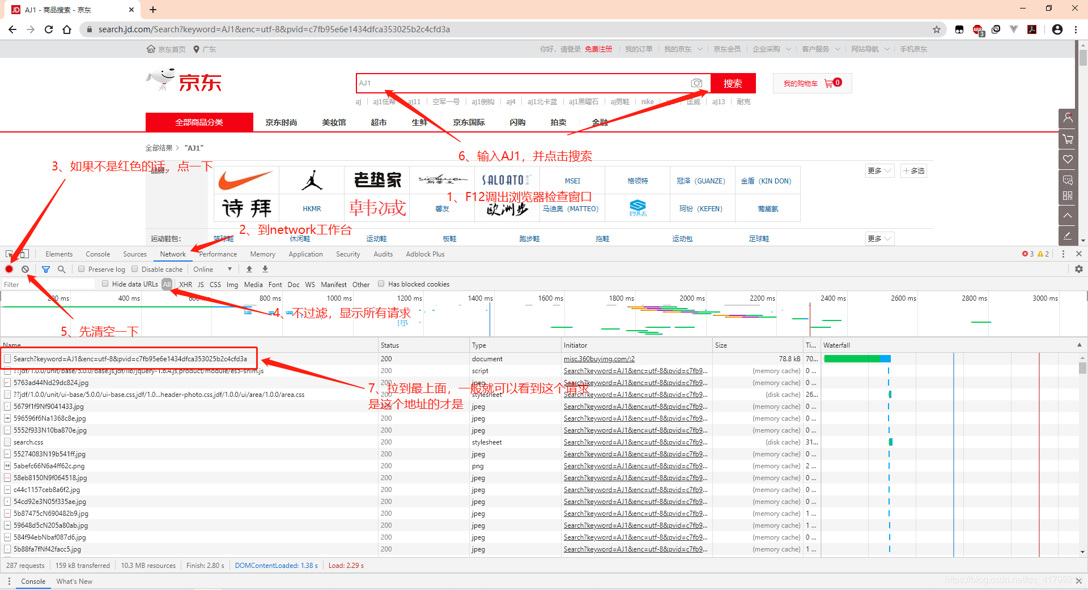Click the 多选 multi-select button
1088x590 pixels.
pos(913,170)
